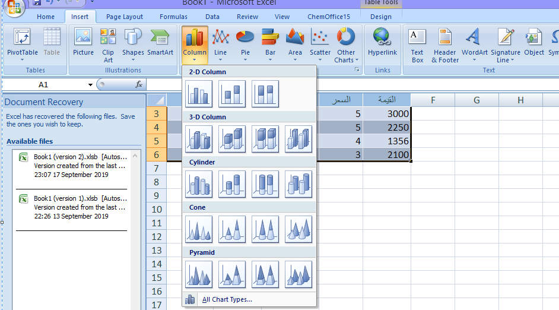Insert the Stacked Cone chart
559x310 pixels.
click(232, 229)
